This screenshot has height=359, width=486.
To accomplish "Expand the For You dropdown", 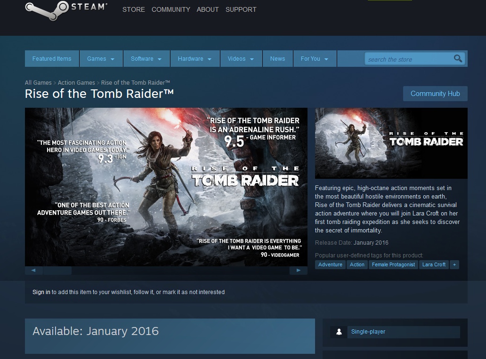I will point(315,58).
